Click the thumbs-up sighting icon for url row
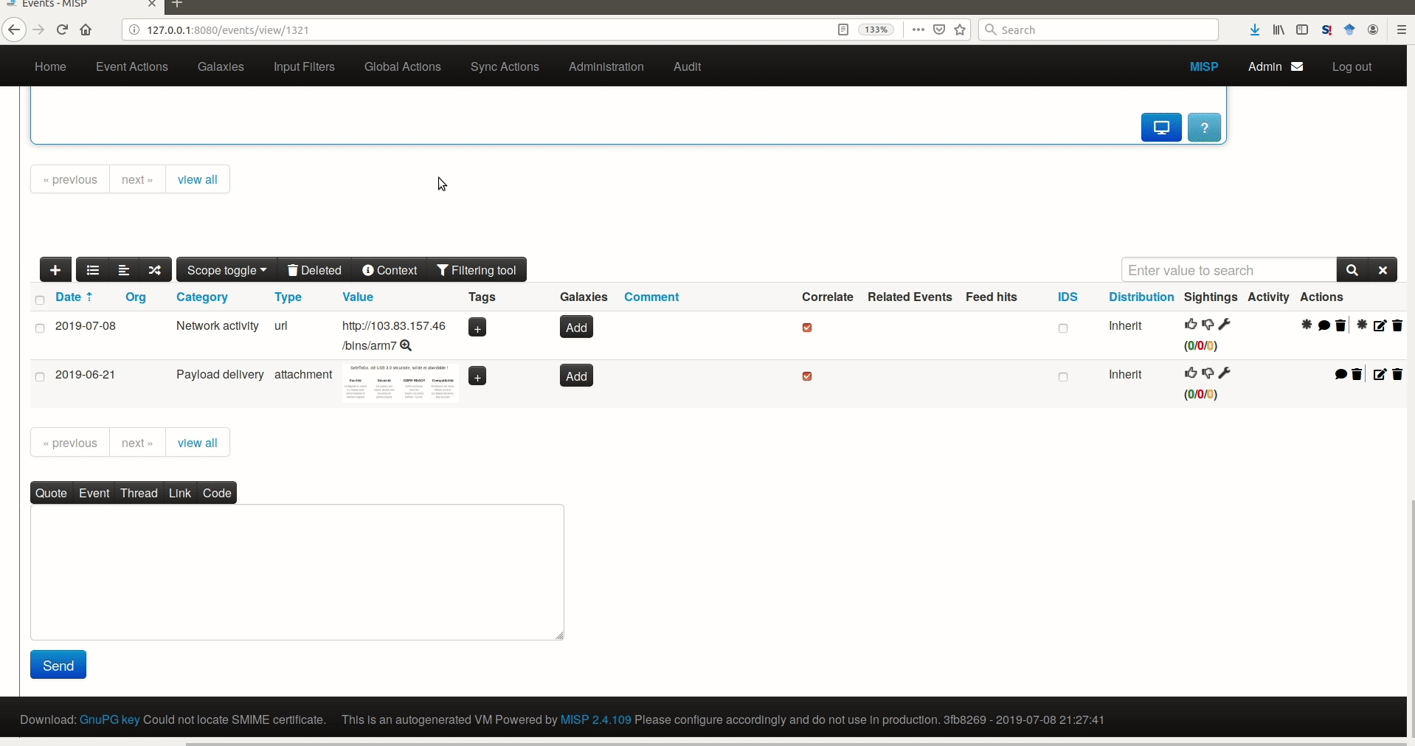The image size is (1415, 746). coord(1190,325)
